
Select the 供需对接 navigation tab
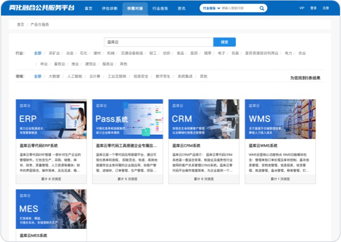(135, 8)
